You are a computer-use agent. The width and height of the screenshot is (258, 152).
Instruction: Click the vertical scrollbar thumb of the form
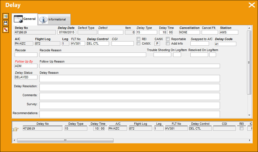(x=249, y=63)
